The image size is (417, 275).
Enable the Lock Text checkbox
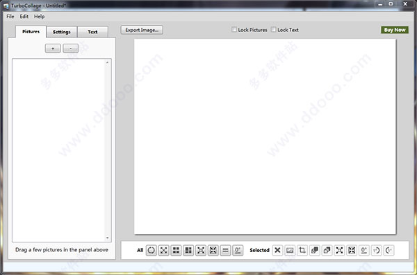273,30
